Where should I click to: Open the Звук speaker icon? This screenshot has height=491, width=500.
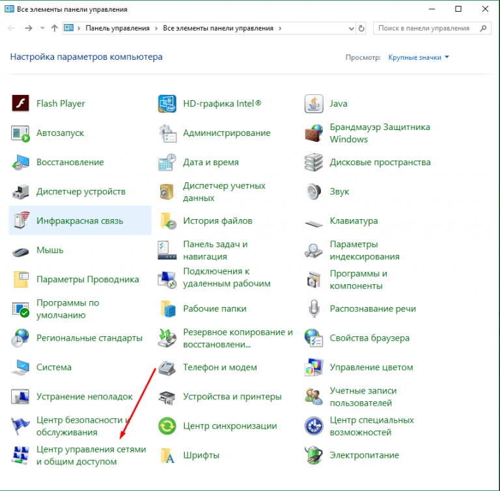(x=314, y=192)
